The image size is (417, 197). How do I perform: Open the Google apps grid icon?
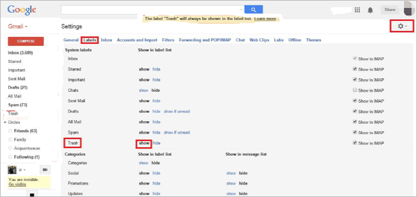tap(357, 10)
